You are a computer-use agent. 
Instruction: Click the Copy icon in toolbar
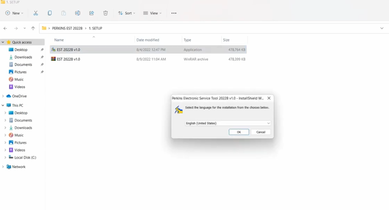[x=50, y=13]
